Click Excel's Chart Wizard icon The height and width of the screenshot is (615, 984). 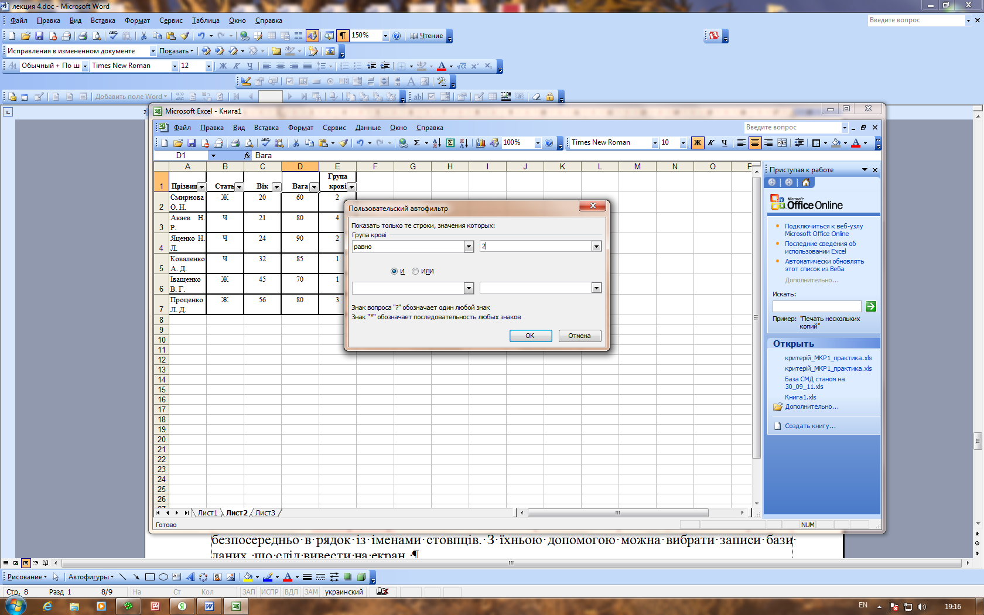click(481, 142)
